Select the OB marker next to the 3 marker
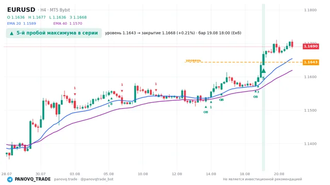The image size is (330, 185). click(x=255, y=97)
